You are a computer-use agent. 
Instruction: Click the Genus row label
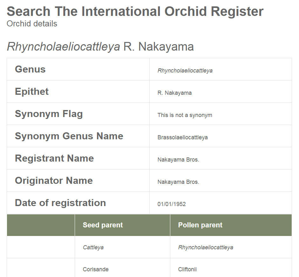(30, 69)
